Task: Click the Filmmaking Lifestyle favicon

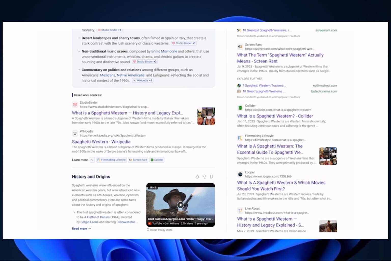Action: [x=240, y=138]
